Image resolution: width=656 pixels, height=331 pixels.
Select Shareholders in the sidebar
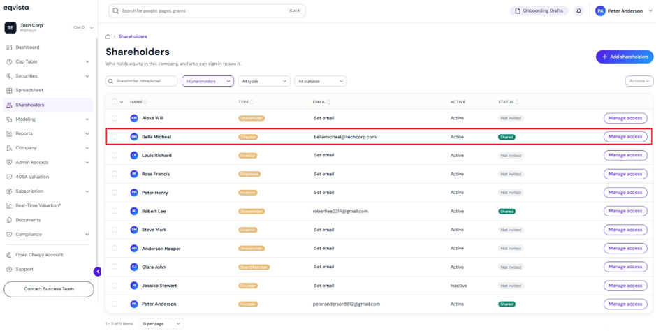[48, 105]
